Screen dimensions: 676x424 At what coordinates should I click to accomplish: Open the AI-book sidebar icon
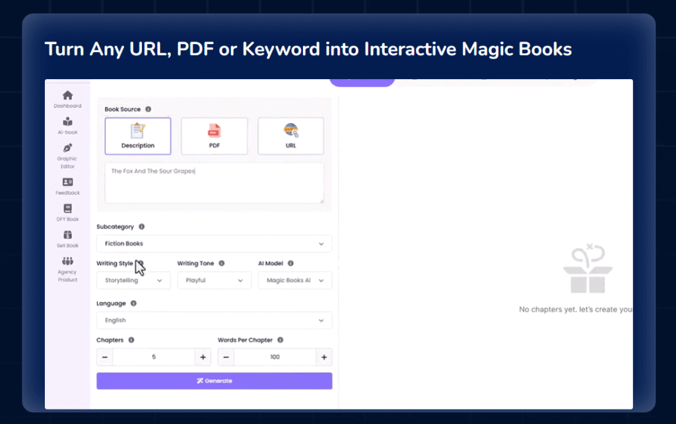pyautogui.click(x=67, y=123)
